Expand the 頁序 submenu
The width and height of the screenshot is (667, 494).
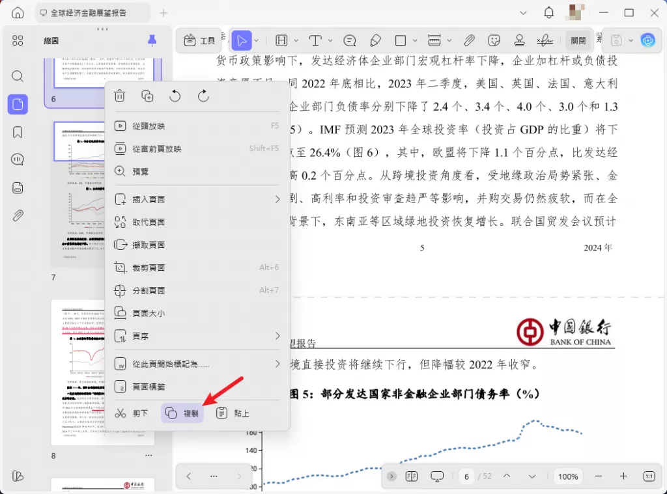pyautogui.click(x=197, y=336)
